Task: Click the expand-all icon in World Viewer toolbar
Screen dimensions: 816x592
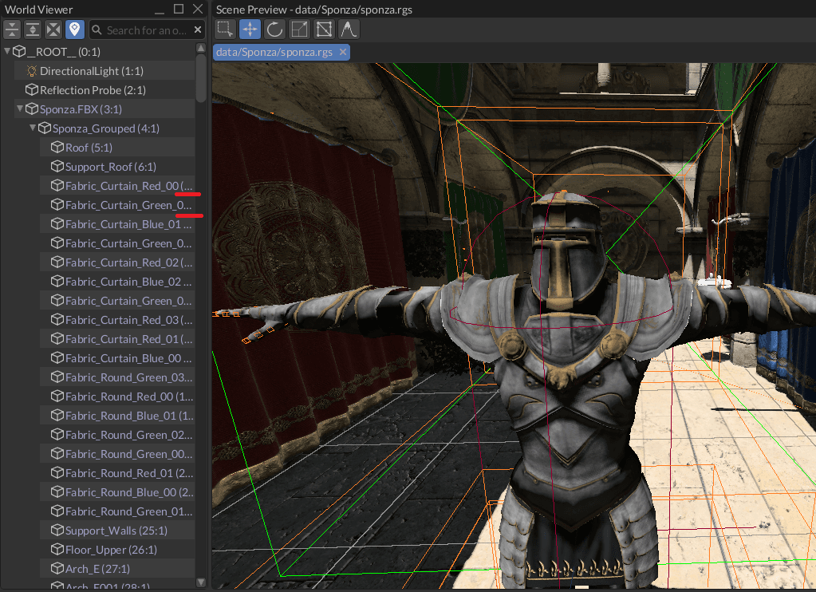Action: coord(32,30)
